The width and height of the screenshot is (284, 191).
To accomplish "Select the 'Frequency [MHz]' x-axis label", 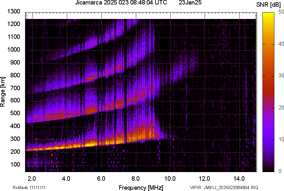I will pyautogui.click(x=141, y=187).
